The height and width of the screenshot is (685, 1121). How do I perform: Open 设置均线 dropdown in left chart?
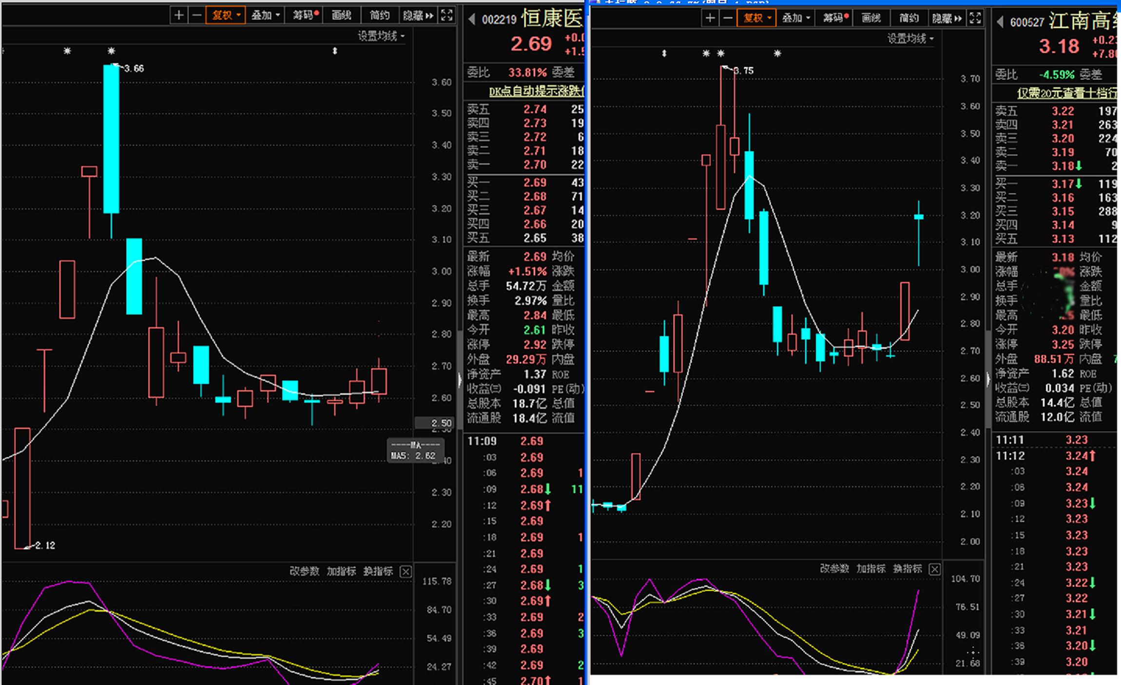pos(381,36)
